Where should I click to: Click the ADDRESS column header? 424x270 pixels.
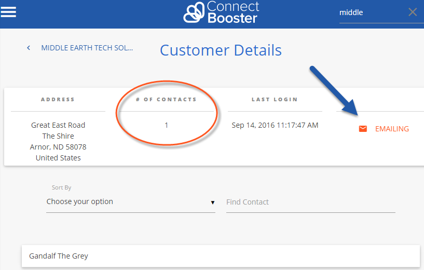[58, 99]
